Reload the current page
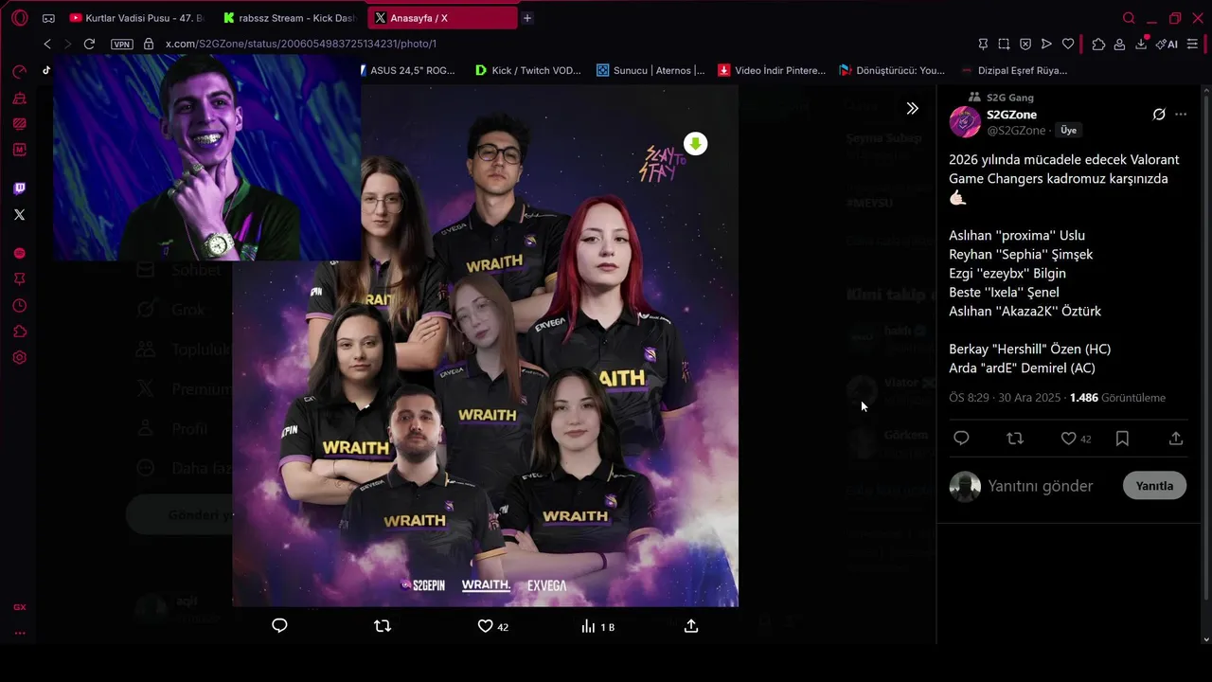The width and height of the screenshot is (1212, 682). (89, 44)
